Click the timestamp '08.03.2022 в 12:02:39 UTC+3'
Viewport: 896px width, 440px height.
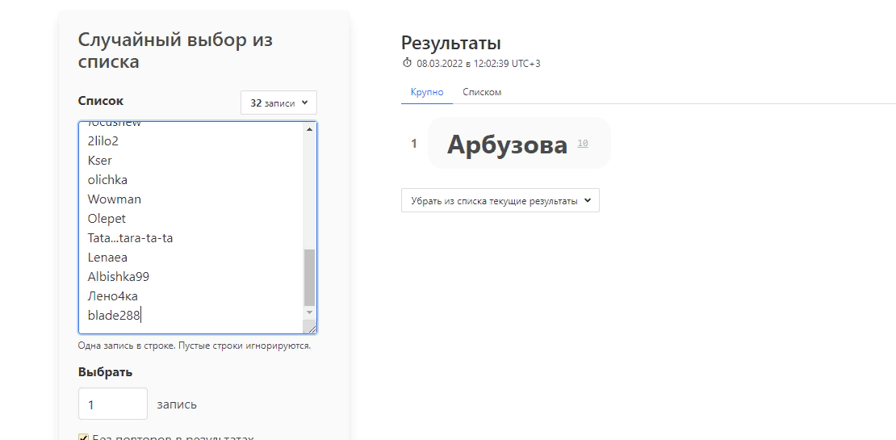tap(479, 64)
